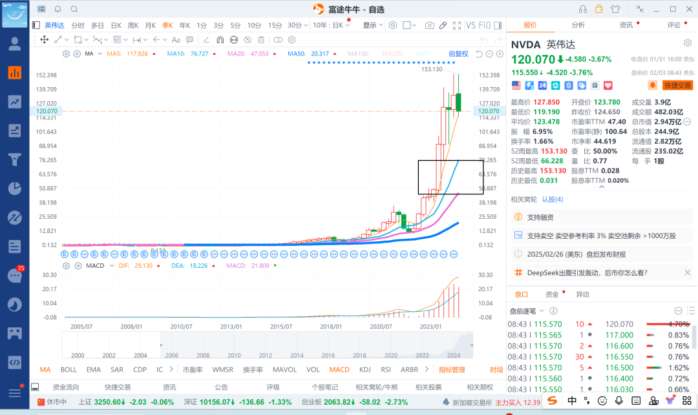Delete drawings with trash icon
Viewport: 698px width, 415px height.
point(261,40)
